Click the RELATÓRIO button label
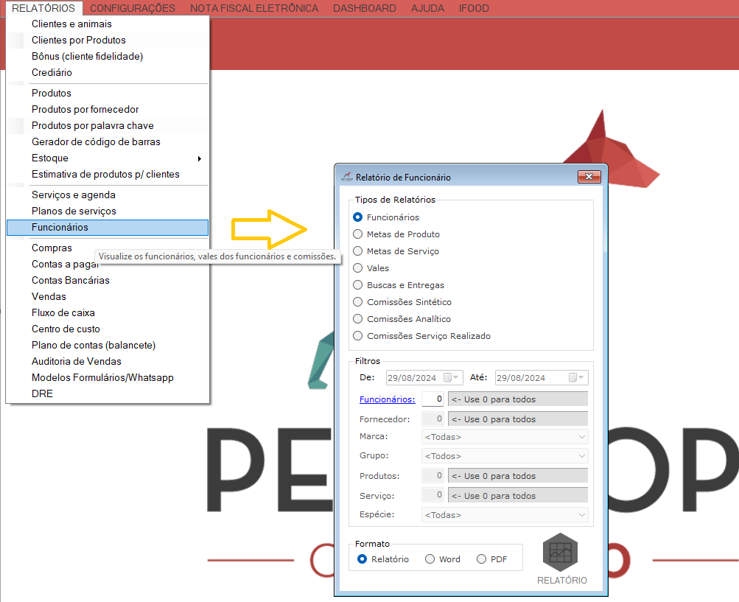 point(561,581)
